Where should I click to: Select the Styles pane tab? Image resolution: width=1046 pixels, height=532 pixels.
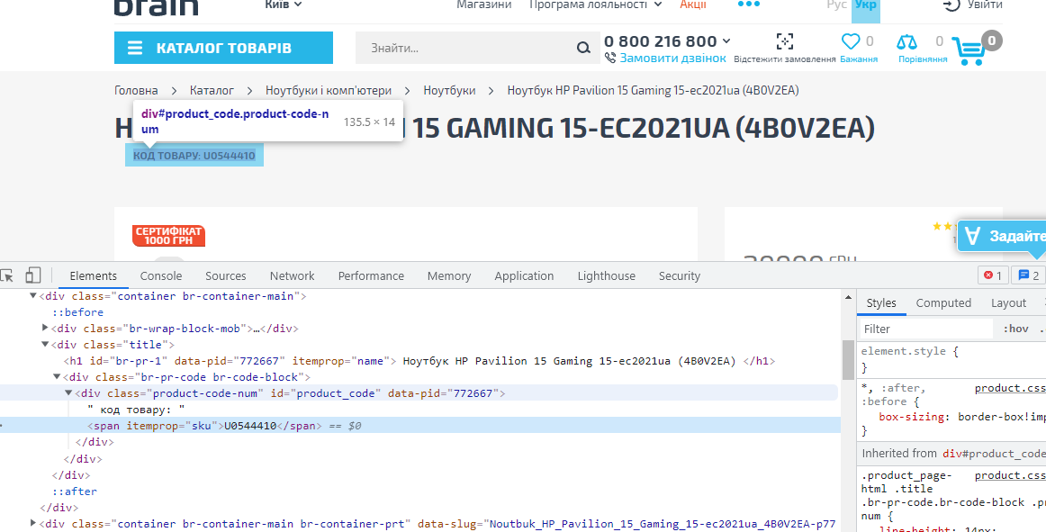[881, 303]
